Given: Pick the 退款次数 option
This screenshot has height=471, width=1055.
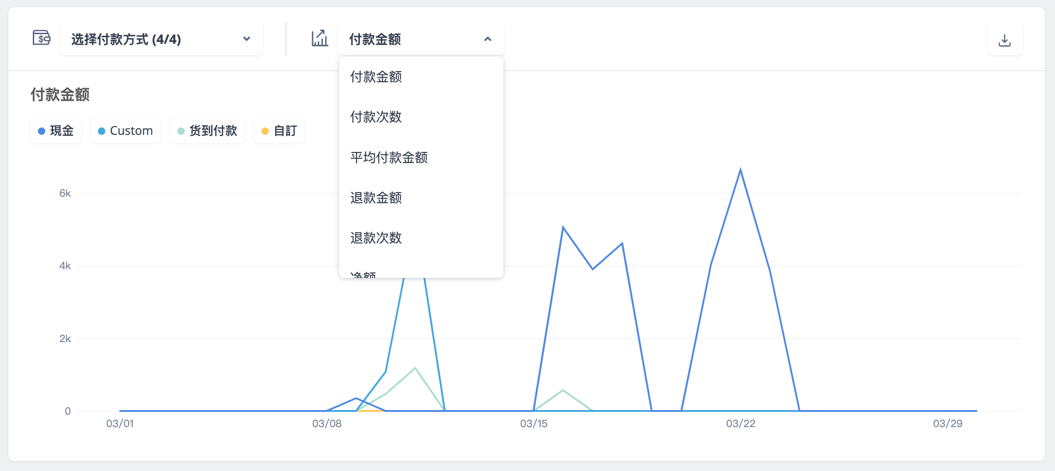Looking at the screenshot, I should coord(421,238).
